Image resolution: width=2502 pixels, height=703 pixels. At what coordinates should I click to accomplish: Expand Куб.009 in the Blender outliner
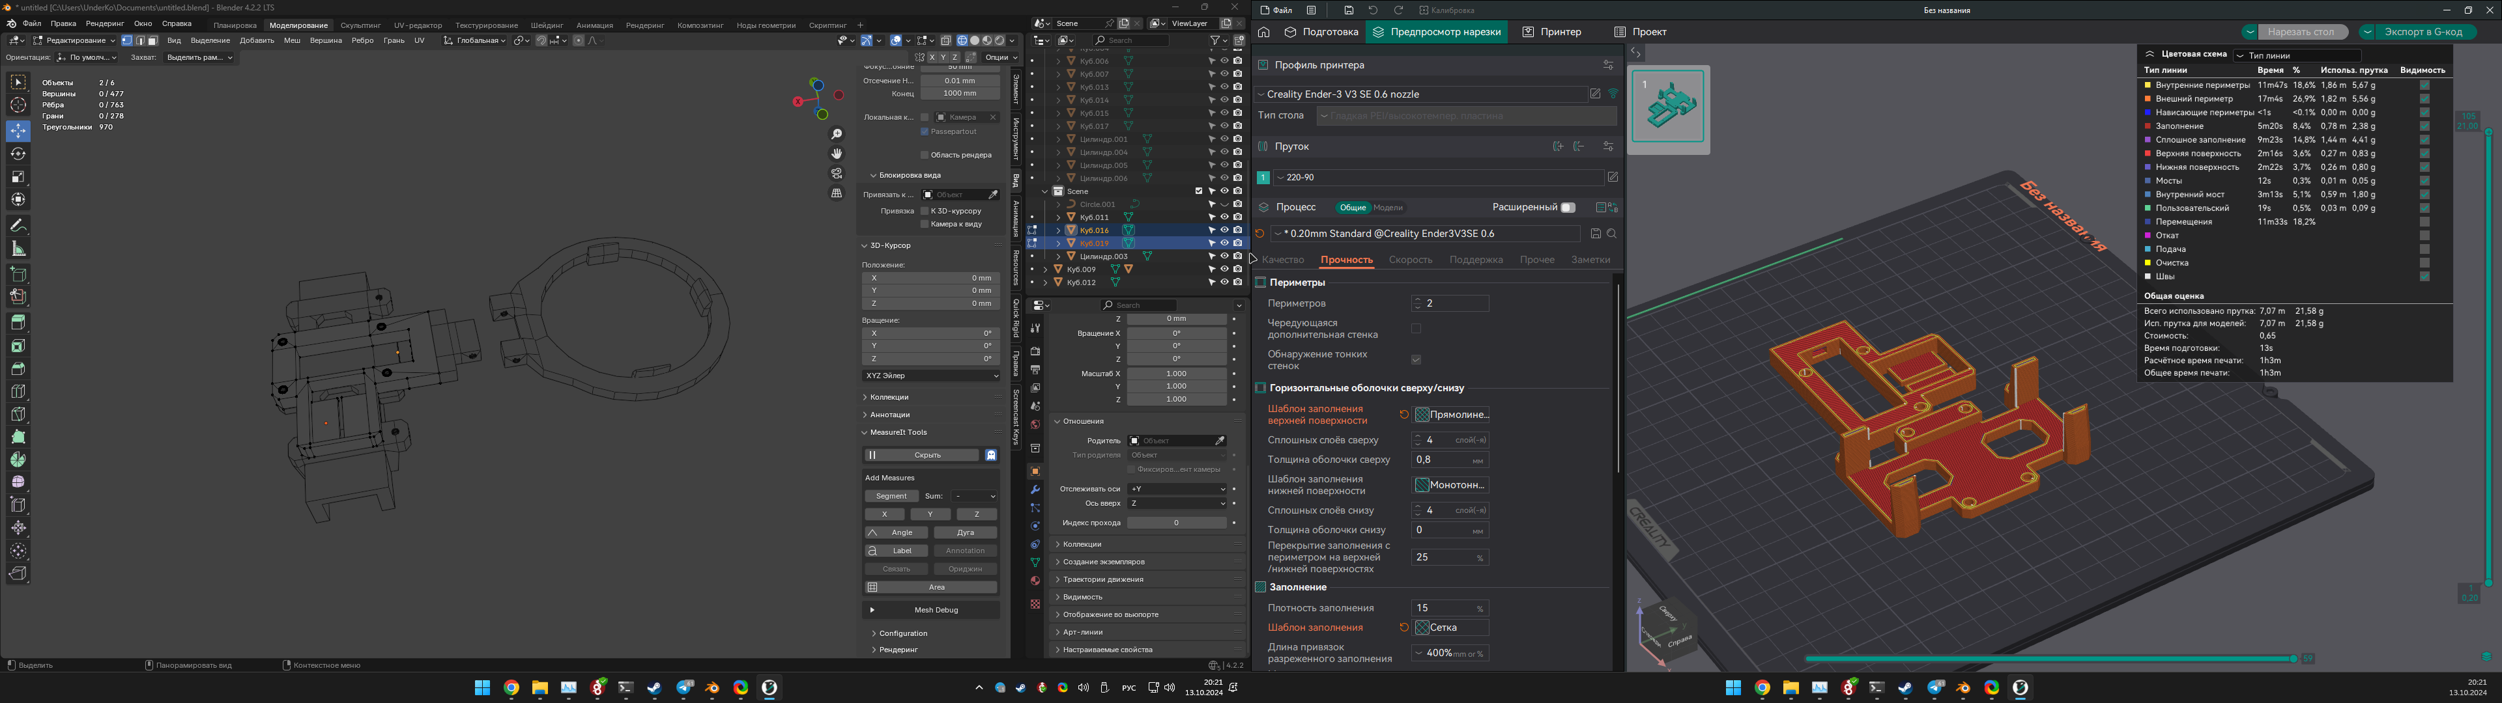pyautogui.click(x=1045, y=270)
